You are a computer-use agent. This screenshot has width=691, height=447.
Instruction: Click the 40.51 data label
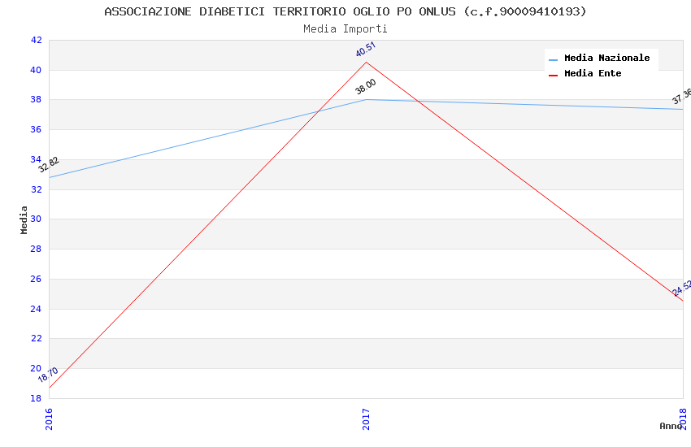(x=365, y=50)
